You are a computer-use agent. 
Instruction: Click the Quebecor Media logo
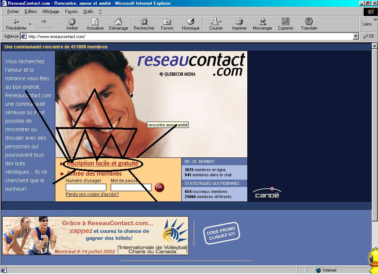pyautogui.click(x=178, y=74)
